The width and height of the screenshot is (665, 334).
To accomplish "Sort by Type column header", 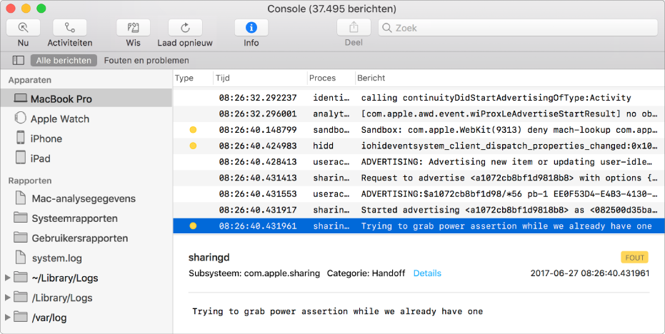I will [x=184, y=78].
